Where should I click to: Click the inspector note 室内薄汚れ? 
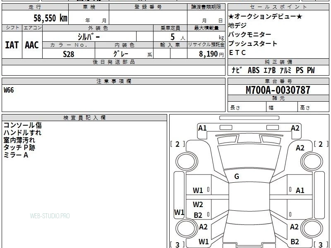point(19,140)
